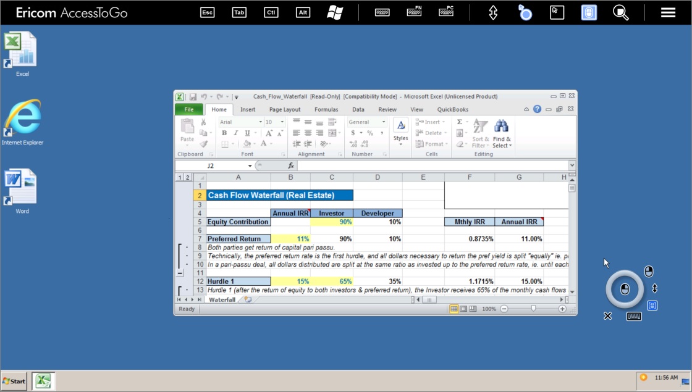Image resolution: width=692 pixels, height=392 pixels.
Task: Switch to Page Layout view in status bar
Action: [x=464, y=309]
